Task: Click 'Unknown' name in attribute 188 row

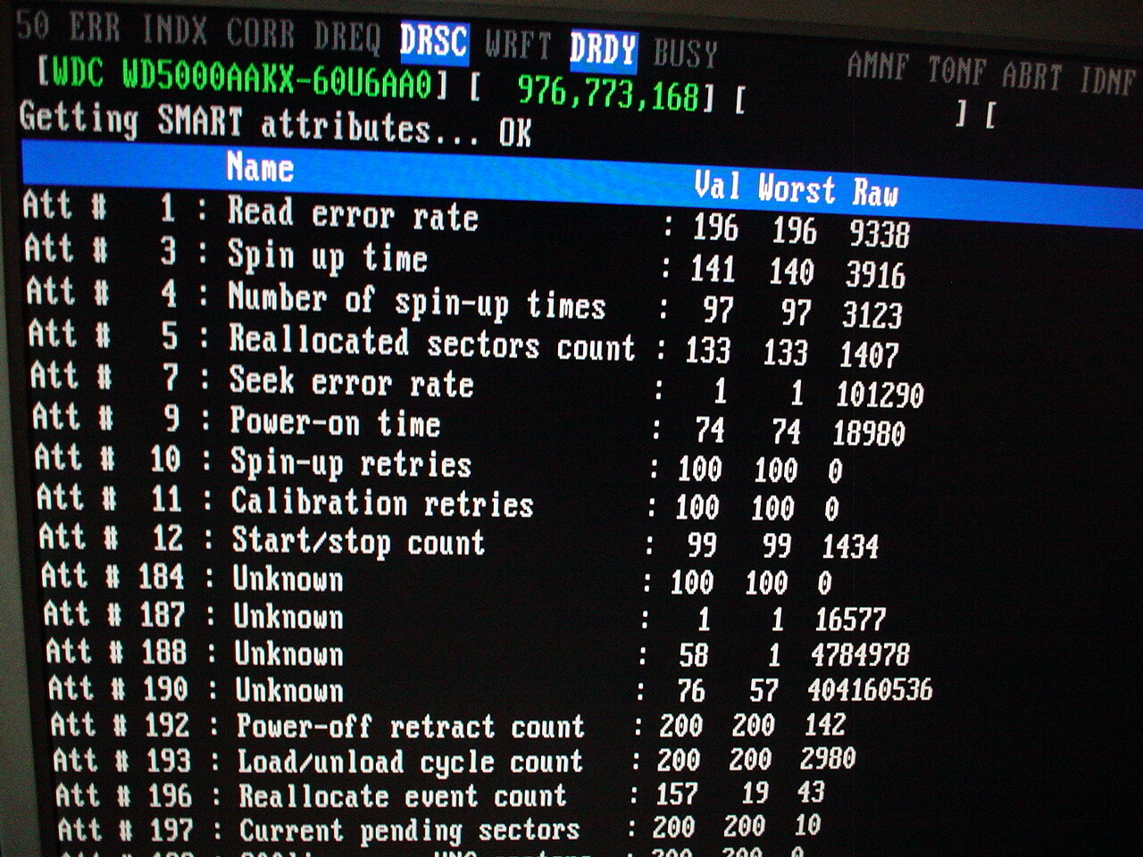Action: point(288,653)
